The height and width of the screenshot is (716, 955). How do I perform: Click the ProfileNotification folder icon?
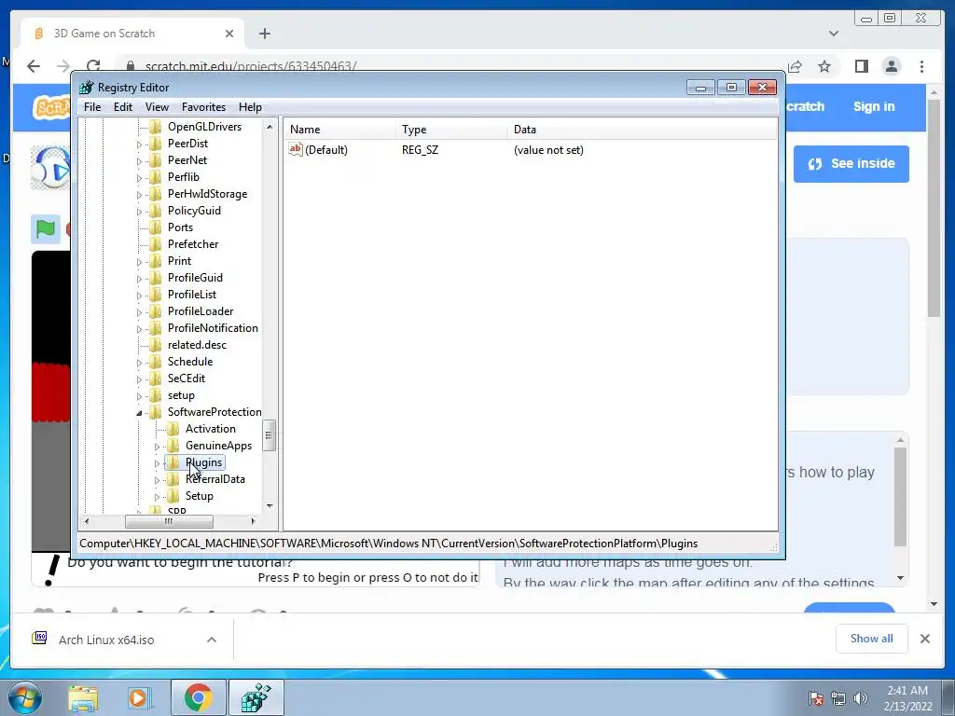[156, 328]
